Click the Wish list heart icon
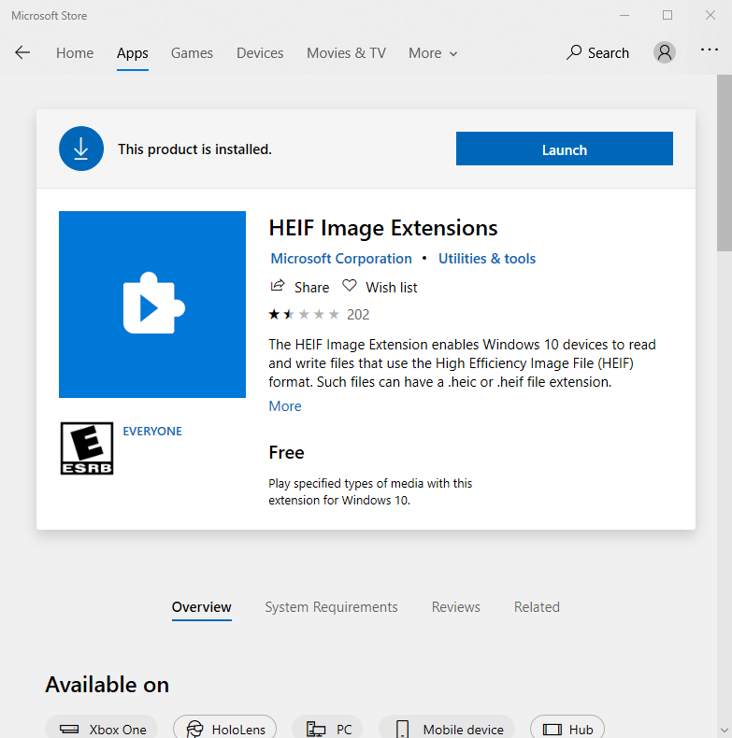Viewport: 732px width, 738px height. (x=349, y=286)
